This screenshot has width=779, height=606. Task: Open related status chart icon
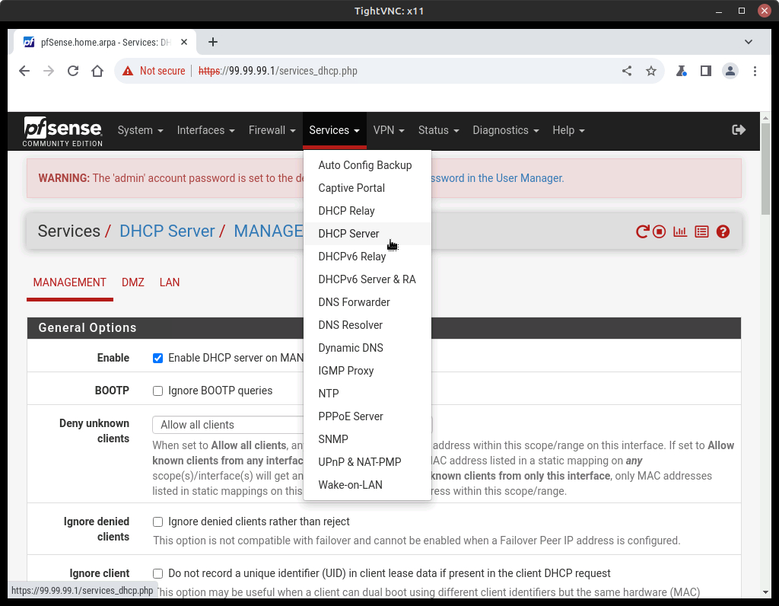pos(680,231)
